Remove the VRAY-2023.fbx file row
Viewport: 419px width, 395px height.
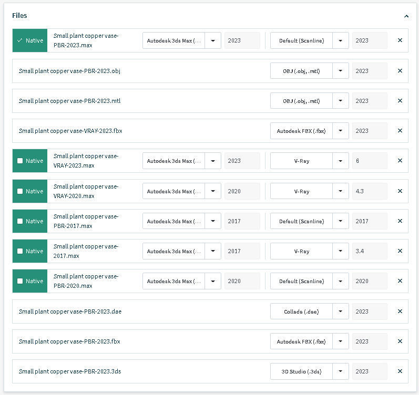click(400, 131)
